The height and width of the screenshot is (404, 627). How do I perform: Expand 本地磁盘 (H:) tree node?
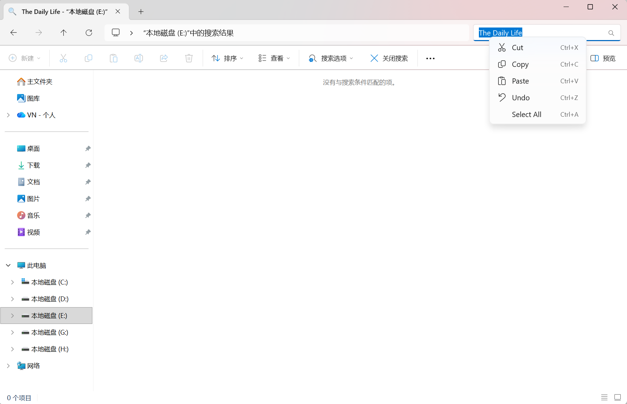[x=13, y=349]
